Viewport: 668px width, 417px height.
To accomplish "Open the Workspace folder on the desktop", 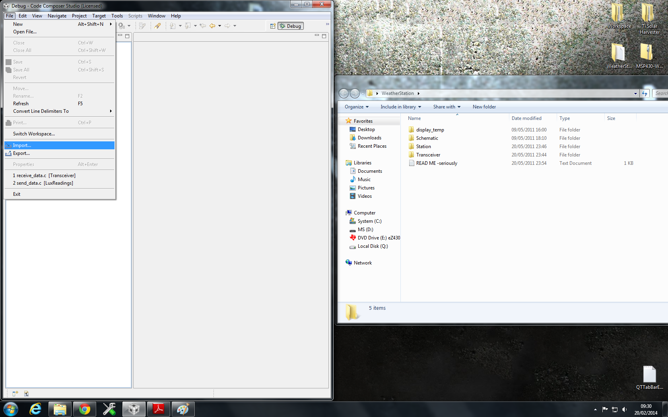I will (619, 16).
